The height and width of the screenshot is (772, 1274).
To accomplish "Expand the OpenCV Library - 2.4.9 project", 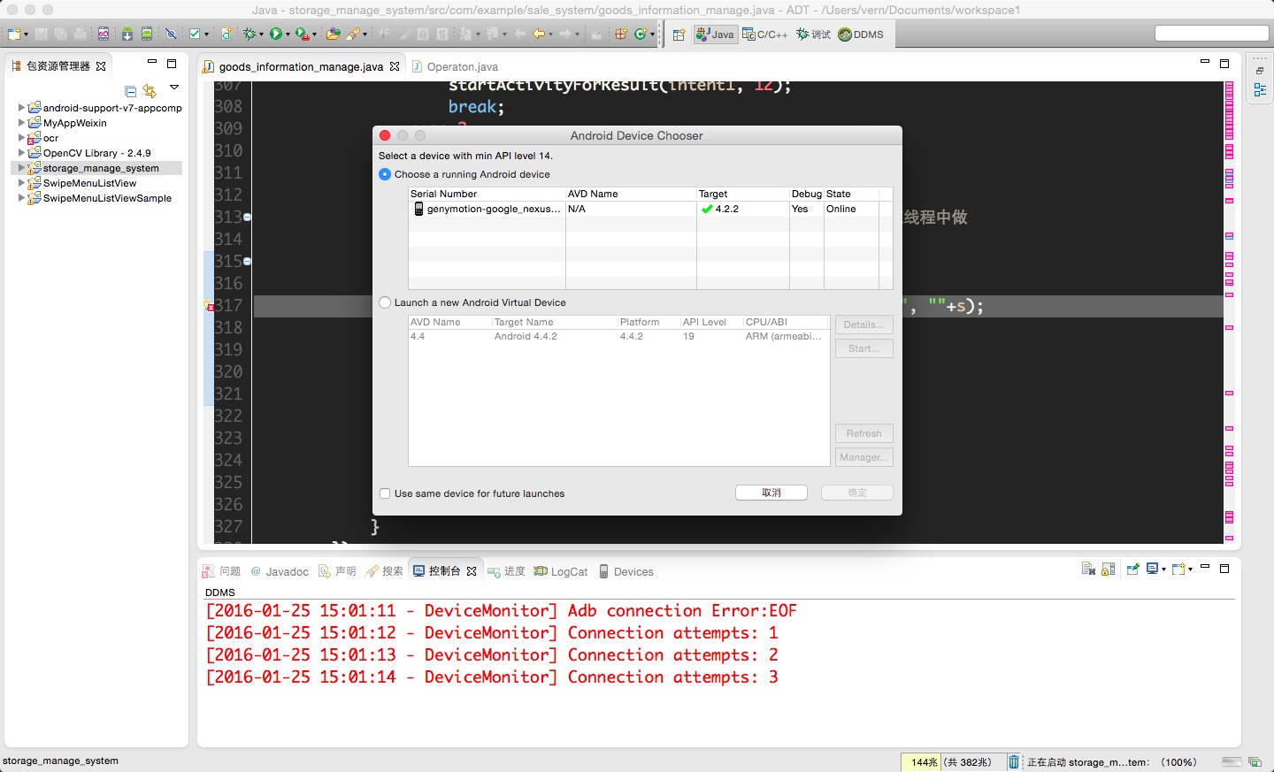I will coord(21,153).
